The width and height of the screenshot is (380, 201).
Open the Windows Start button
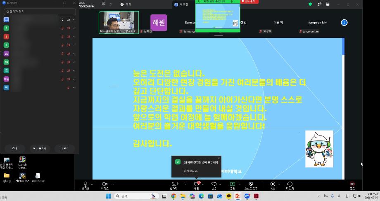[108, 196]
